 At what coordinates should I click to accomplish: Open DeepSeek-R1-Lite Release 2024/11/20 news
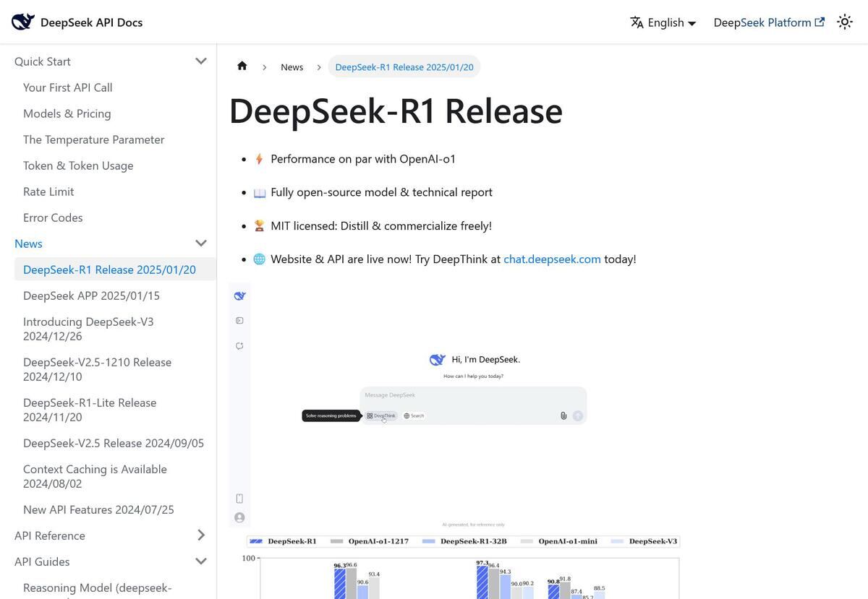(x=90, y=410)
